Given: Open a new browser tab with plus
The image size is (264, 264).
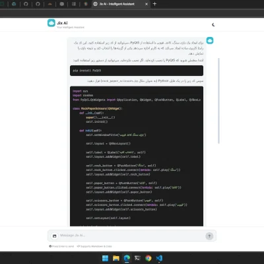Looking at the screenshot, I should 154,4.
